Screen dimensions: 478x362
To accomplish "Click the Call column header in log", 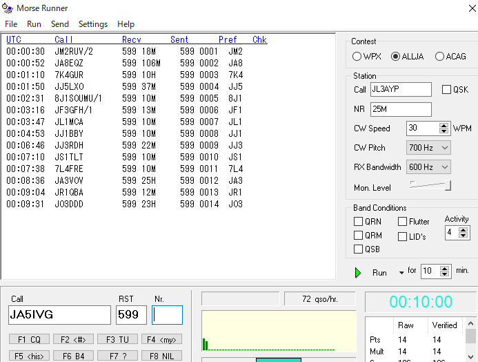I will point(63,39).
